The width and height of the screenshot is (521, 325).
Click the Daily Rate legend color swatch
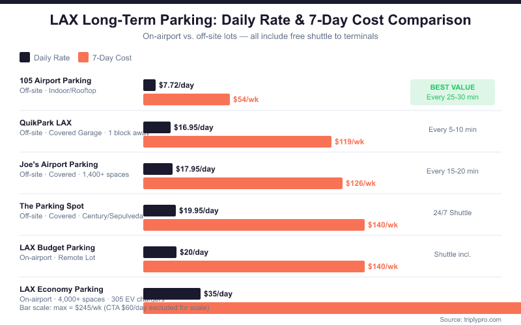25,57
